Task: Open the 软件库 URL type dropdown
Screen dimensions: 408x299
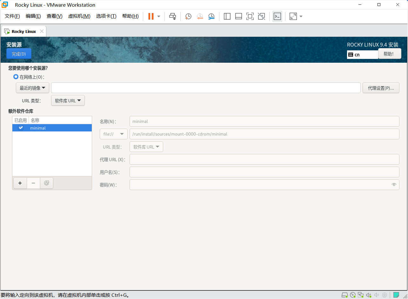Action: (68, 101)
